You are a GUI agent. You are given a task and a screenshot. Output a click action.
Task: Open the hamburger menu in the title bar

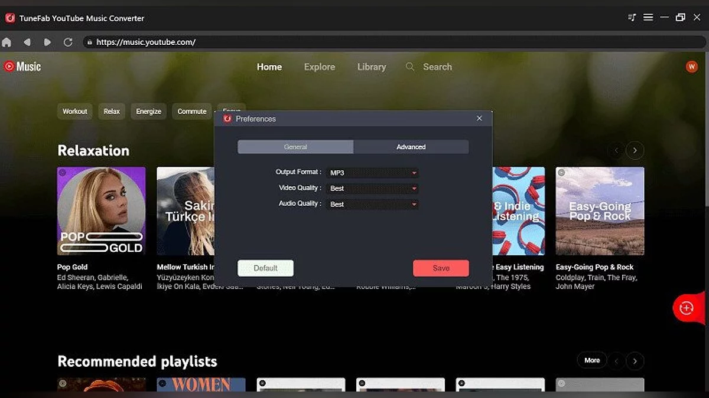tap(648, 18)
